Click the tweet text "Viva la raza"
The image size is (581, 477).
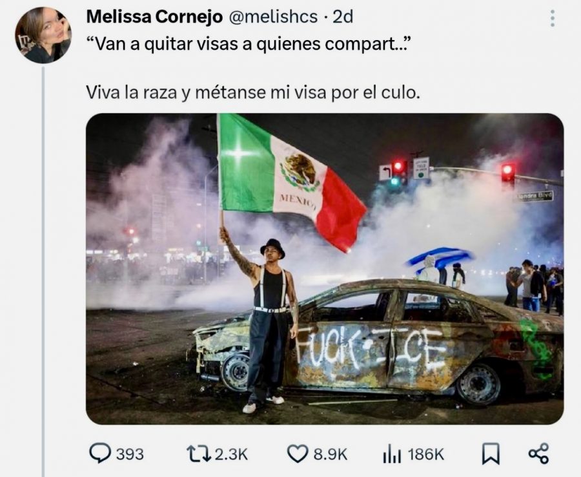pyautogui.click(x=132, y=92)
